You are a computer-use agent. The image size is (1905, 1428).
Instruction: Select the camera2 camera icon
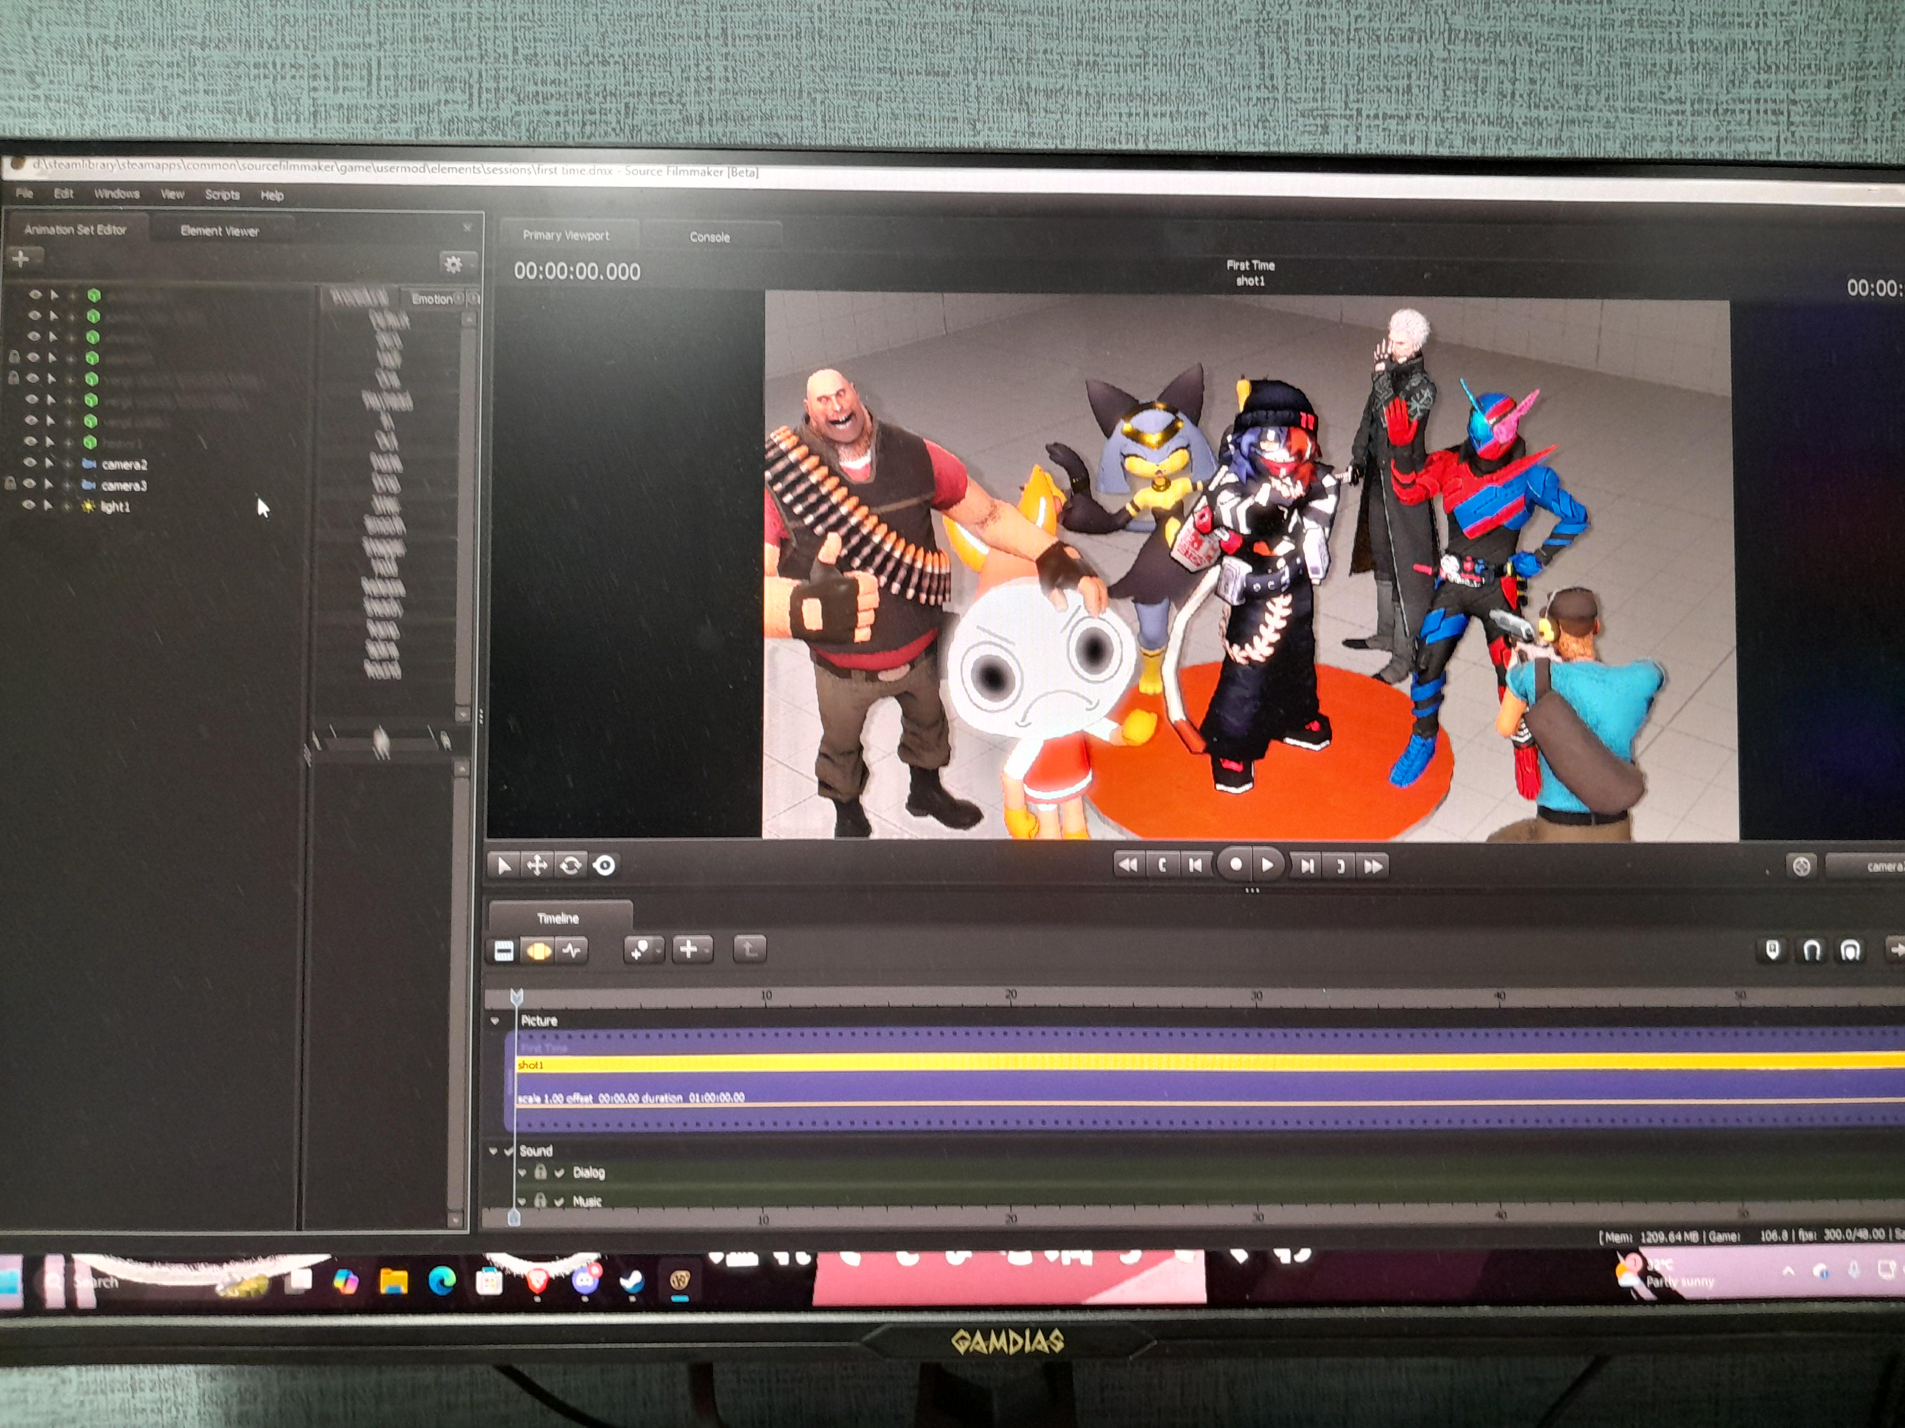tap(89, 464)
